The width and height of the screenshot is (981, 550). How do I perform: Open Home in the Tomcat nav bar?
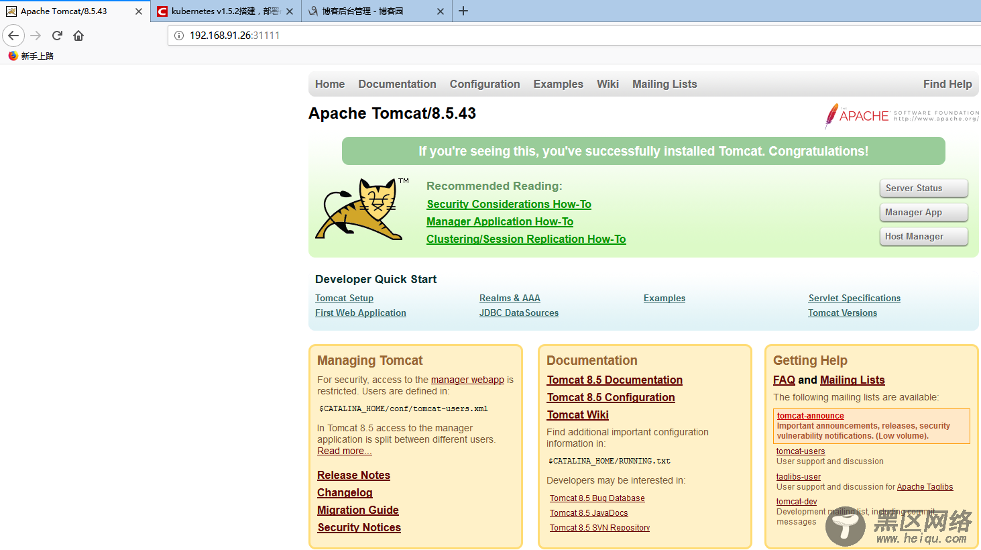(330, 84)
